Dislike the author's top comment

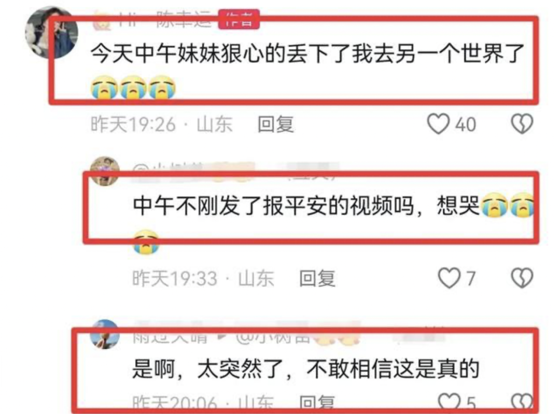pyautogui.click(x=522, y=124)
